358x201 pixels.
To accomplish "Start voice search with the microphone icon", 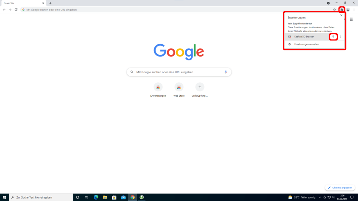I will coord(226,72).
